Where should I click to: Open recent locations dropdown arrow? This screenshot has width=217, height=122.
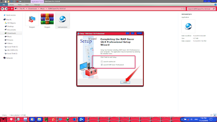(x=9, y=9)
